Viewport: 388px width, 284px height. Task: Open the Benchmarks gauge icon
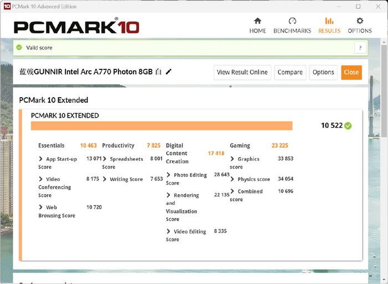(x=292, y=21)
